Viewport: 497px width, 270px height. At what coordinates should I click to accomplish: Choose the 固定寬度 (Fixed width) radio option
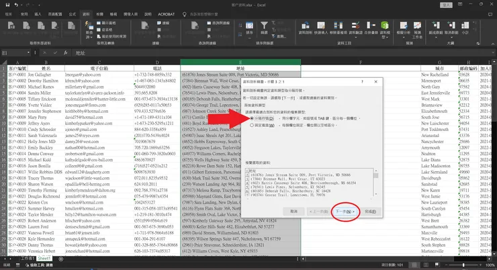[253, 125]
